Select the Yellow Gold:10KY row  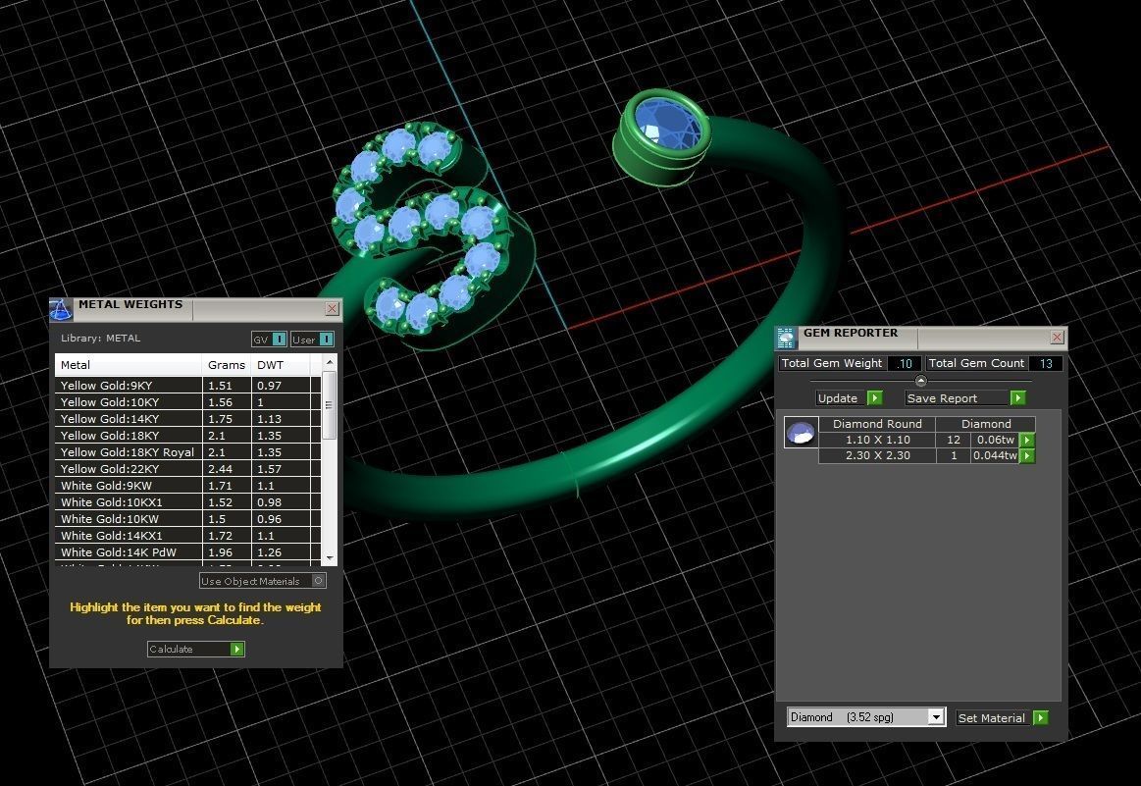point(187,401)
